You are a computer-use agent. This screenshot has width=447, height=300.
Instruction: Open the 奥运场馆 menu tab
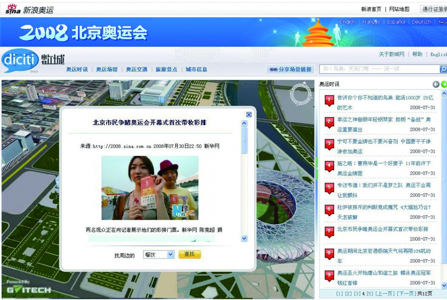[x=107, y=70]
